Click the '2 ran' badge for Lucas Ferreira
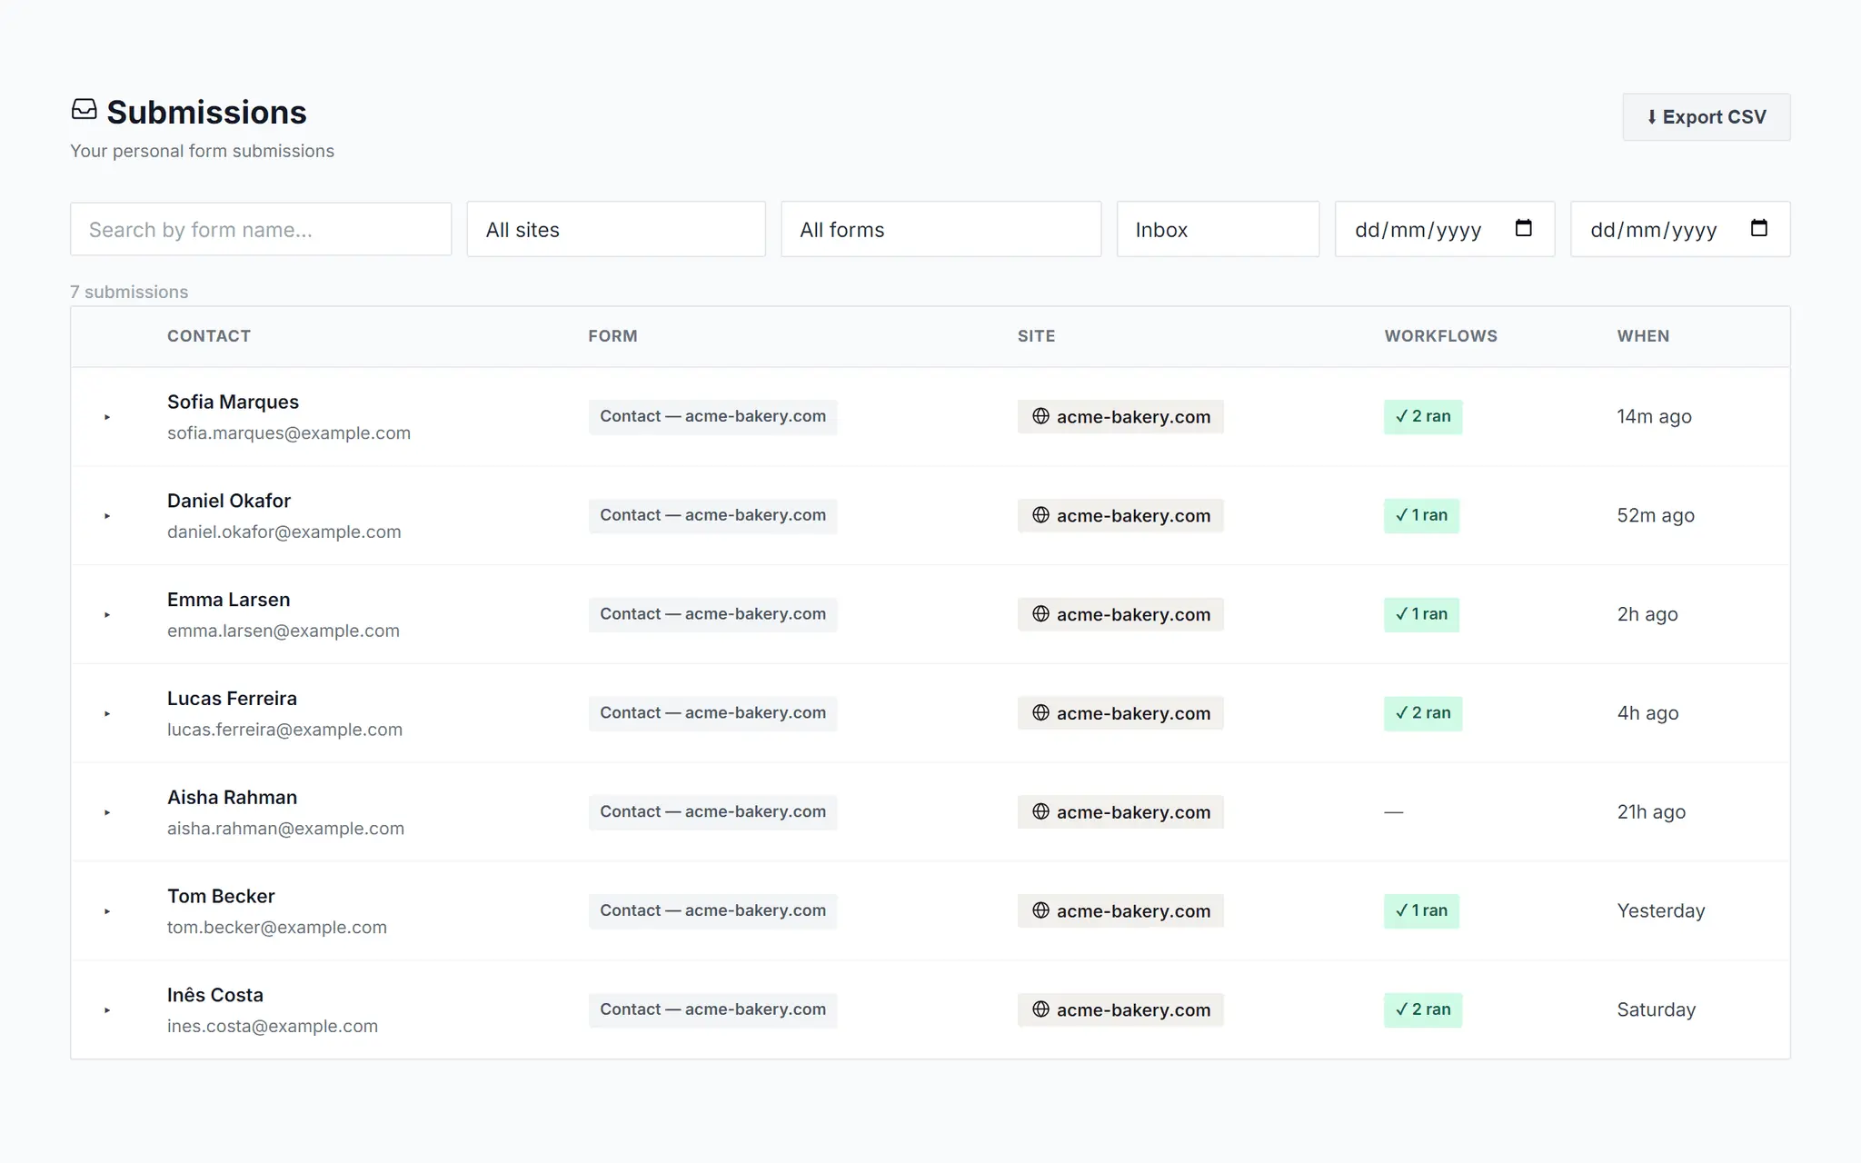Image resolution: width=1861 pixels, height=1163 pixels. point(1423,713)
